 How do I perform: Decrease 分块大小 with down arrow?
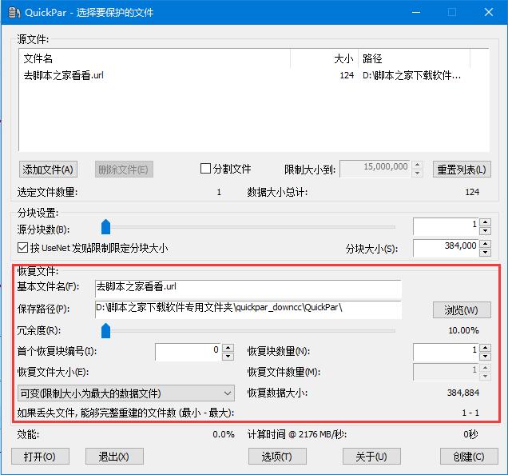coord(486,252)
